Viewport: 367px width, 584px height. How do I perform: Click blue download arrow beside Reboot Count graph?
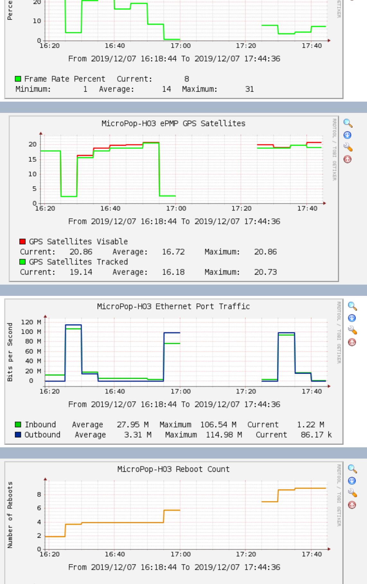point(352,481)
